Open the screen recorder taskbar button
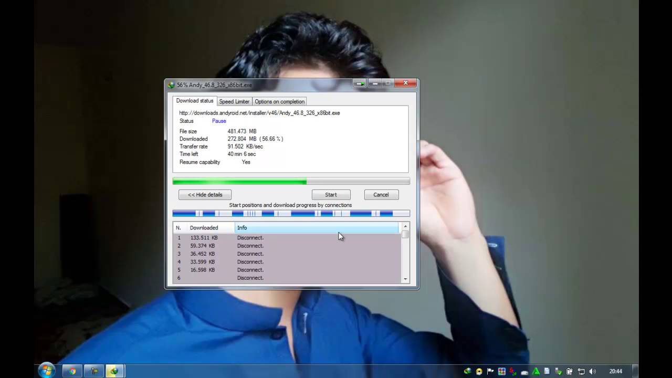Viewport: 672px width, 378px height. [x=94, y=371]
